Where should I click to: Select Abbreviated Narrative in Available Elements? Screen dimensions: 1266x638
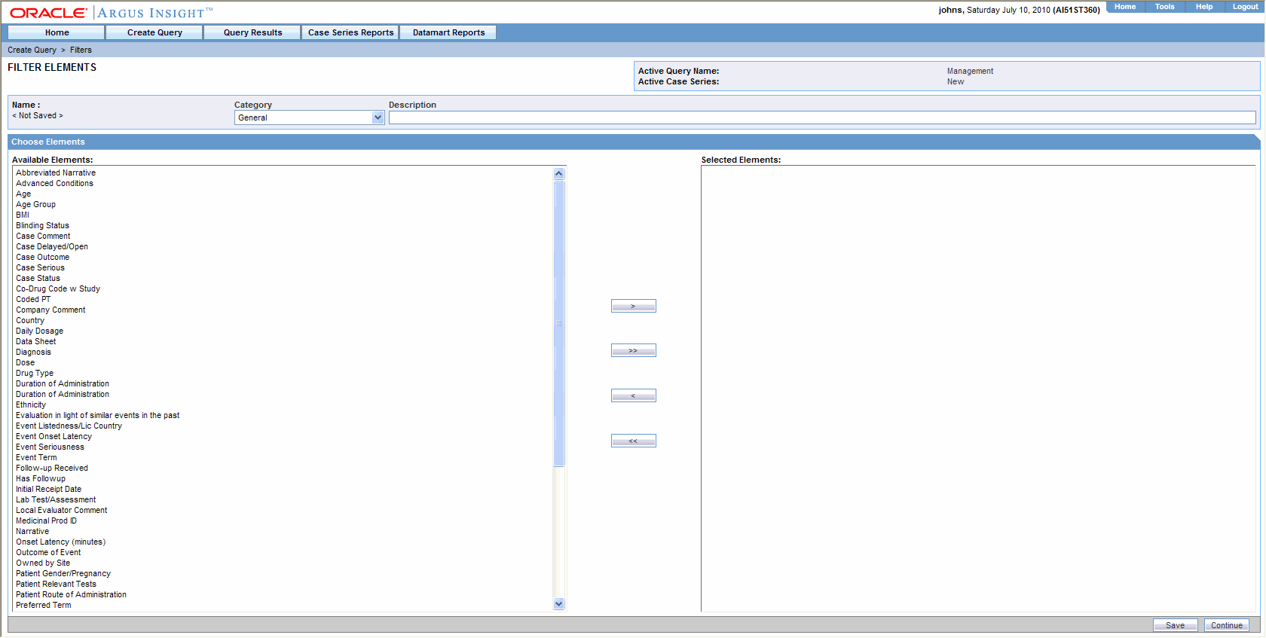click(x=56, y=172)
